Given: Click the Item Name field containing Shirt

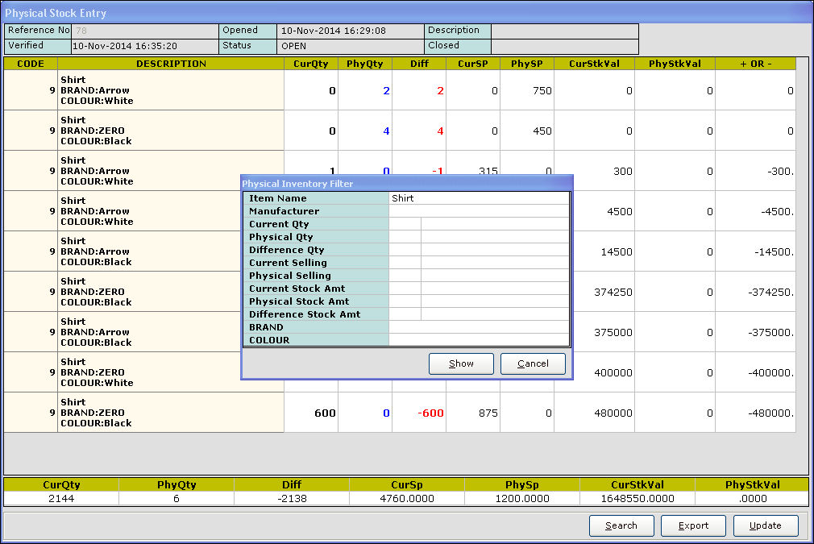Looking at the screenshot, I should point(479,198).
